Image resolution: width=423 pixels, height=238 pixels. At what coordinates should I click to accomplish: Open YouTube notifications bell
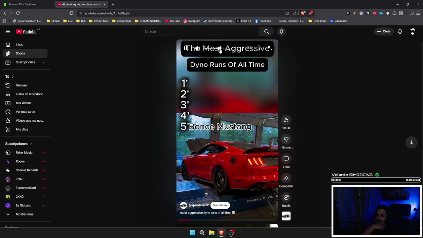[x=400, y=31]
